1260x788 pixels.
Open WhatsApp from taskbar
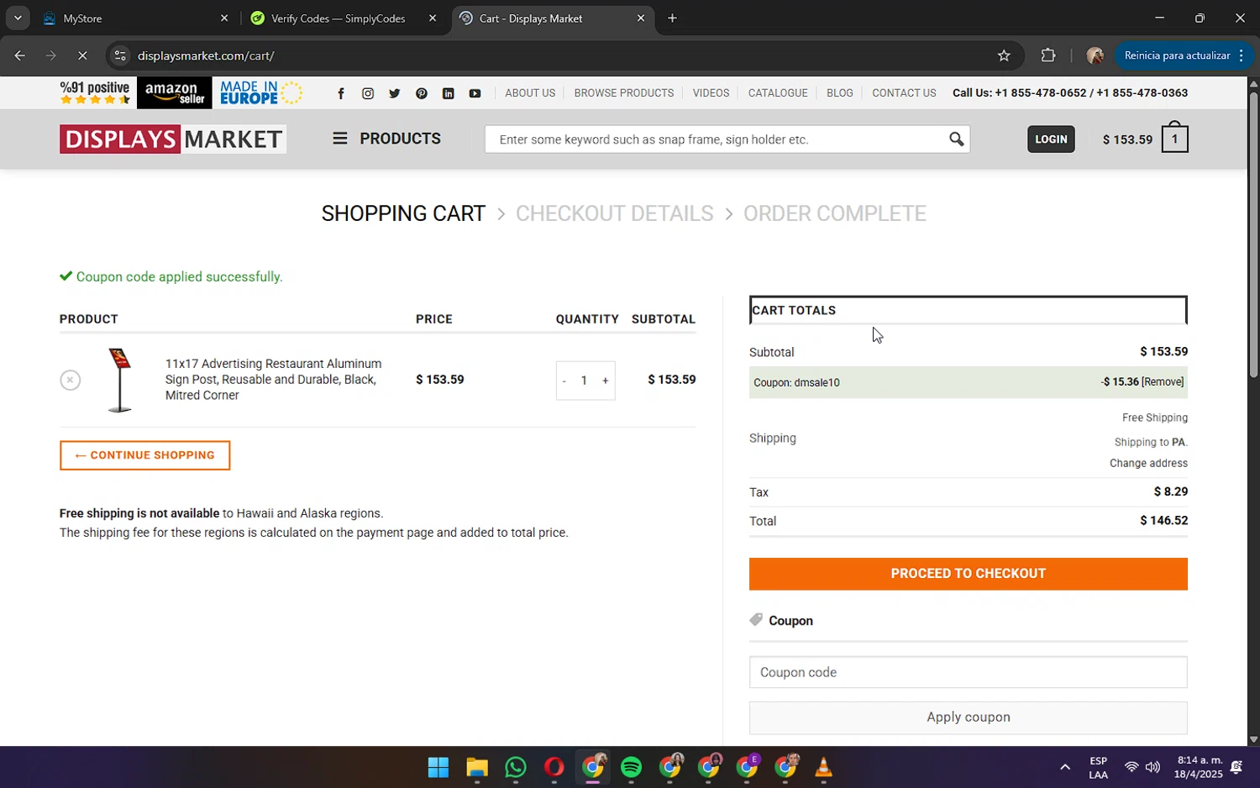point(516,768)
